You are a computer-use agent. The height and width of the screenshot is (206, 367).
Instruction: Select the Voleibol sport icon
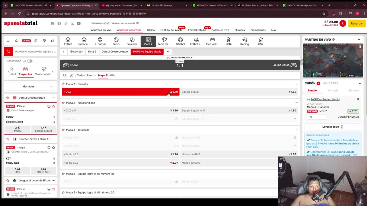point(132,41)
